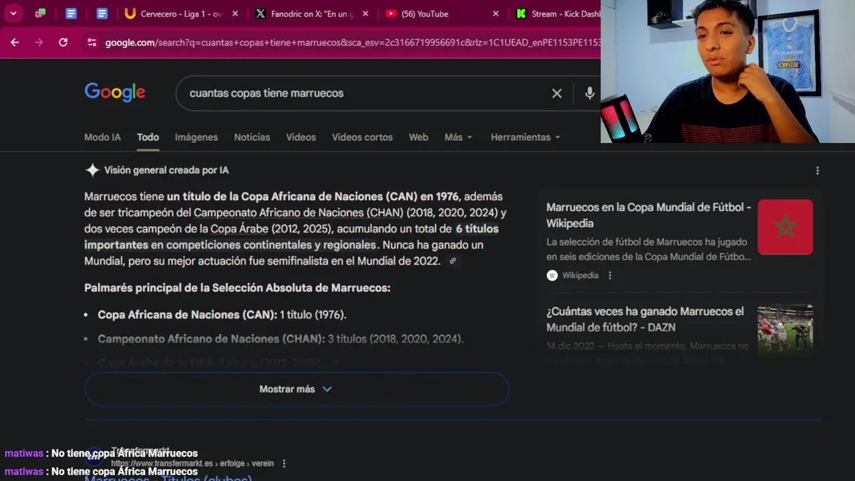Screen dimensions: 855x481
Task: Expand the Más dropdown
Action: click(x=458, y=137)
